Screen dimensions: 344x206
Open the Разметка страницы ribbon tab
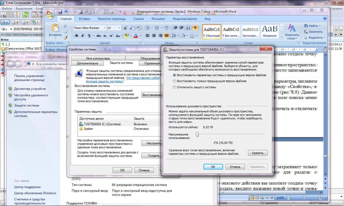(112, 19)
